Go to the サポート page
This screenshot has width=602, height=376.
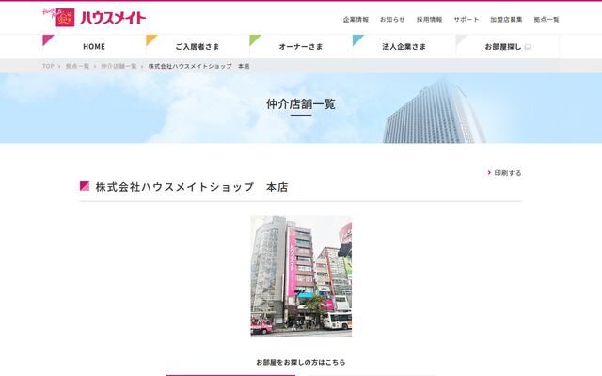pyautogui.click(x=467, y=19)
